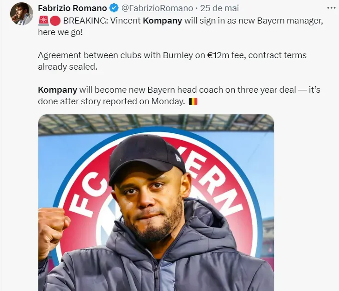Click the red circle emoji
Screen dimensions: 339x291
pos(55,21)
